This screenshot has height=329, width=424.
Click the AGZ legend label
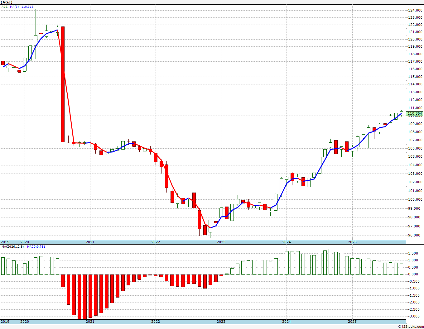coord(5,7)
